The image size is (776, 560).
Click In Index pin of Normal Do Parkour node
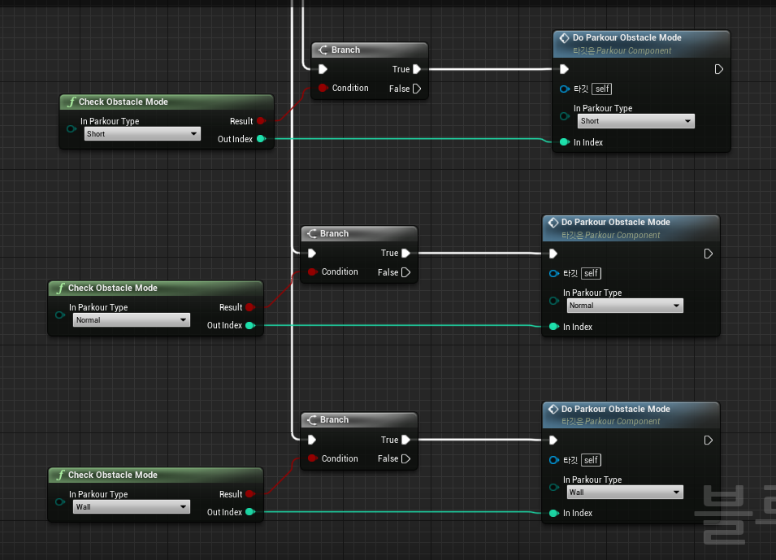(554, 327)
